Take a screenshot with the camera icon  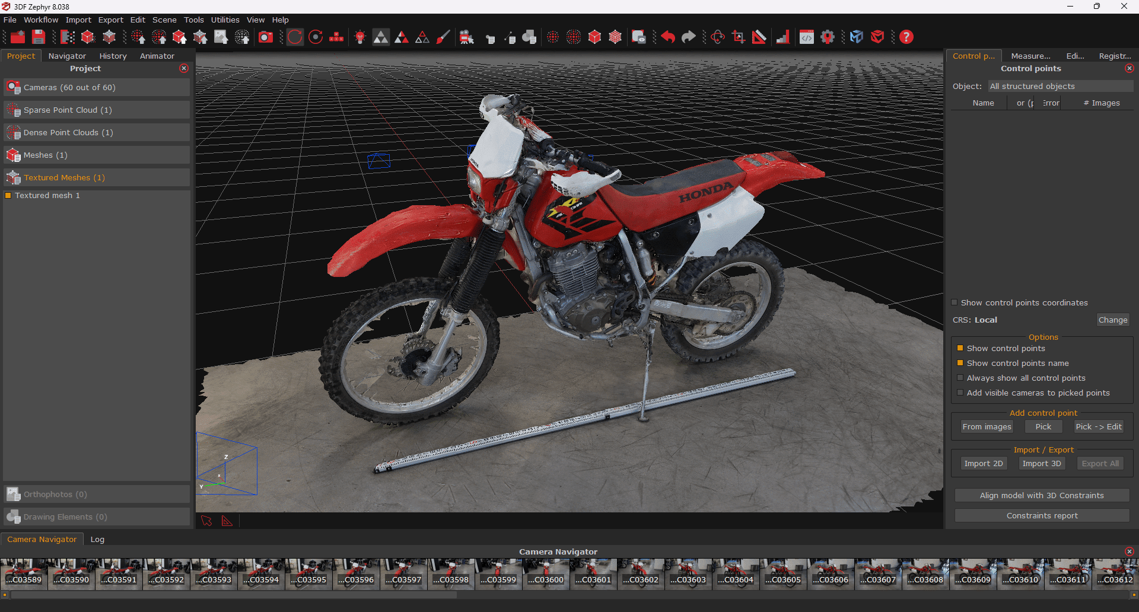tap(266, 37)
